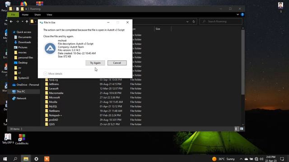Click folder icon in Explorer title bar
This screenshot has width=289, height=162.
pos(11,9)
